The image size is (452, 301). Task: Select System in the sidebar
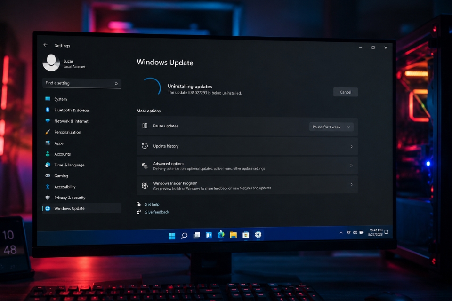coord(61,99)
